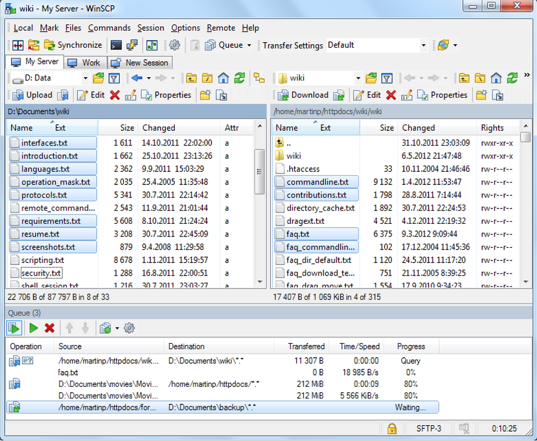Click the Upload button
The image size is (537, 441).
pyautogui.click(x=32, y=95)
